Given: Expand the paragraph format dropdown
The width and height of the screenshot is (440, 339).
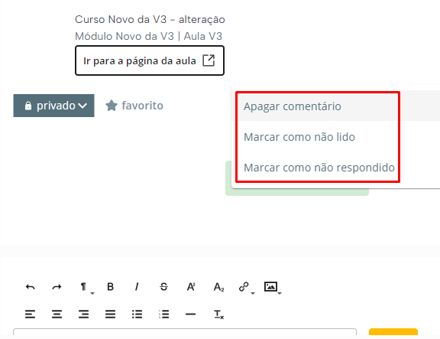Looking at the screenshot, I should pyautogui.click(x=86, y=288).
